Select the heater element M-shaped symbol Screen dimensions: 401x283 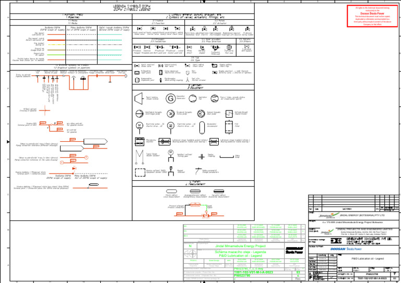coord(139,157)
